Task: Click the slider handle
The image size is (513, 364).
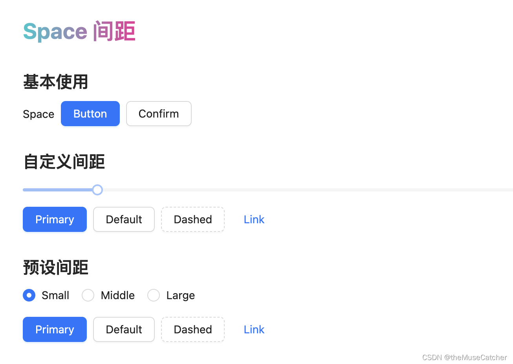Action: pos(97,189)
